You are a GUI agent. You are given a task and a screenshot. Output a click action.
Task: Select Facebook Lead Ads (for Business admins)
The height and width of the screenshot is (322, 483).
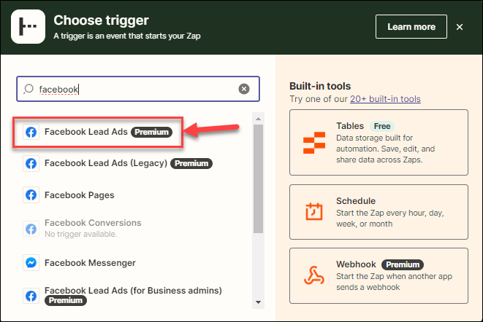[122, 296]
